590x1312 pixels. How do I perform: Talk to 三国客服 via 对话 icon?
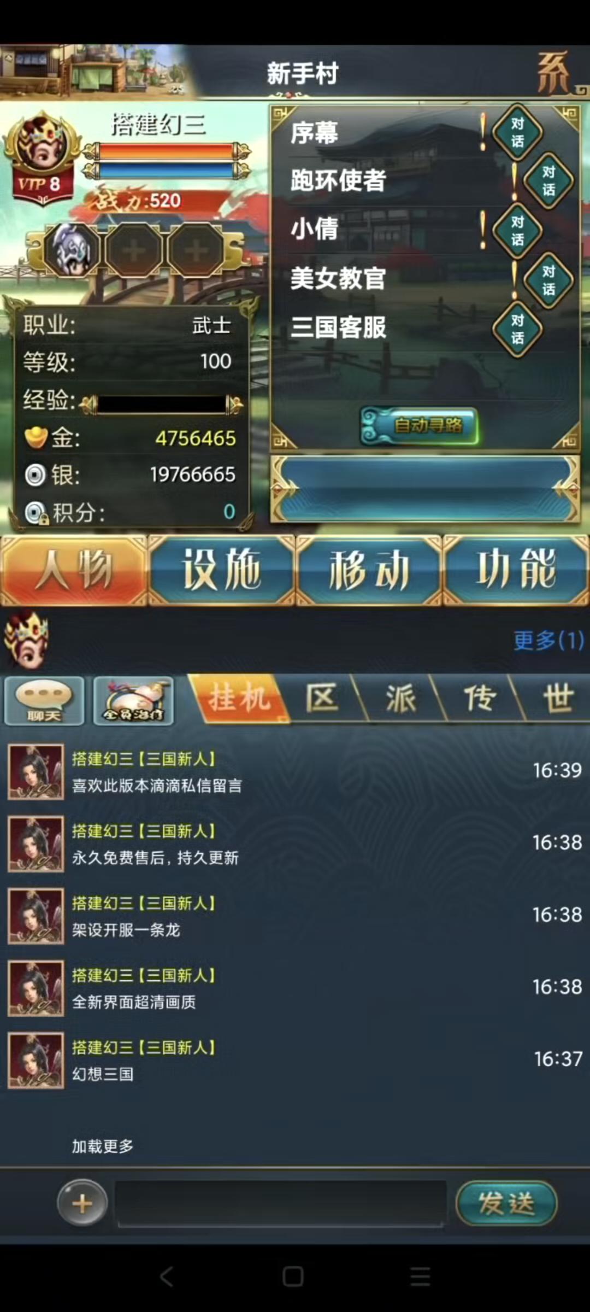(x=517, y=329)
